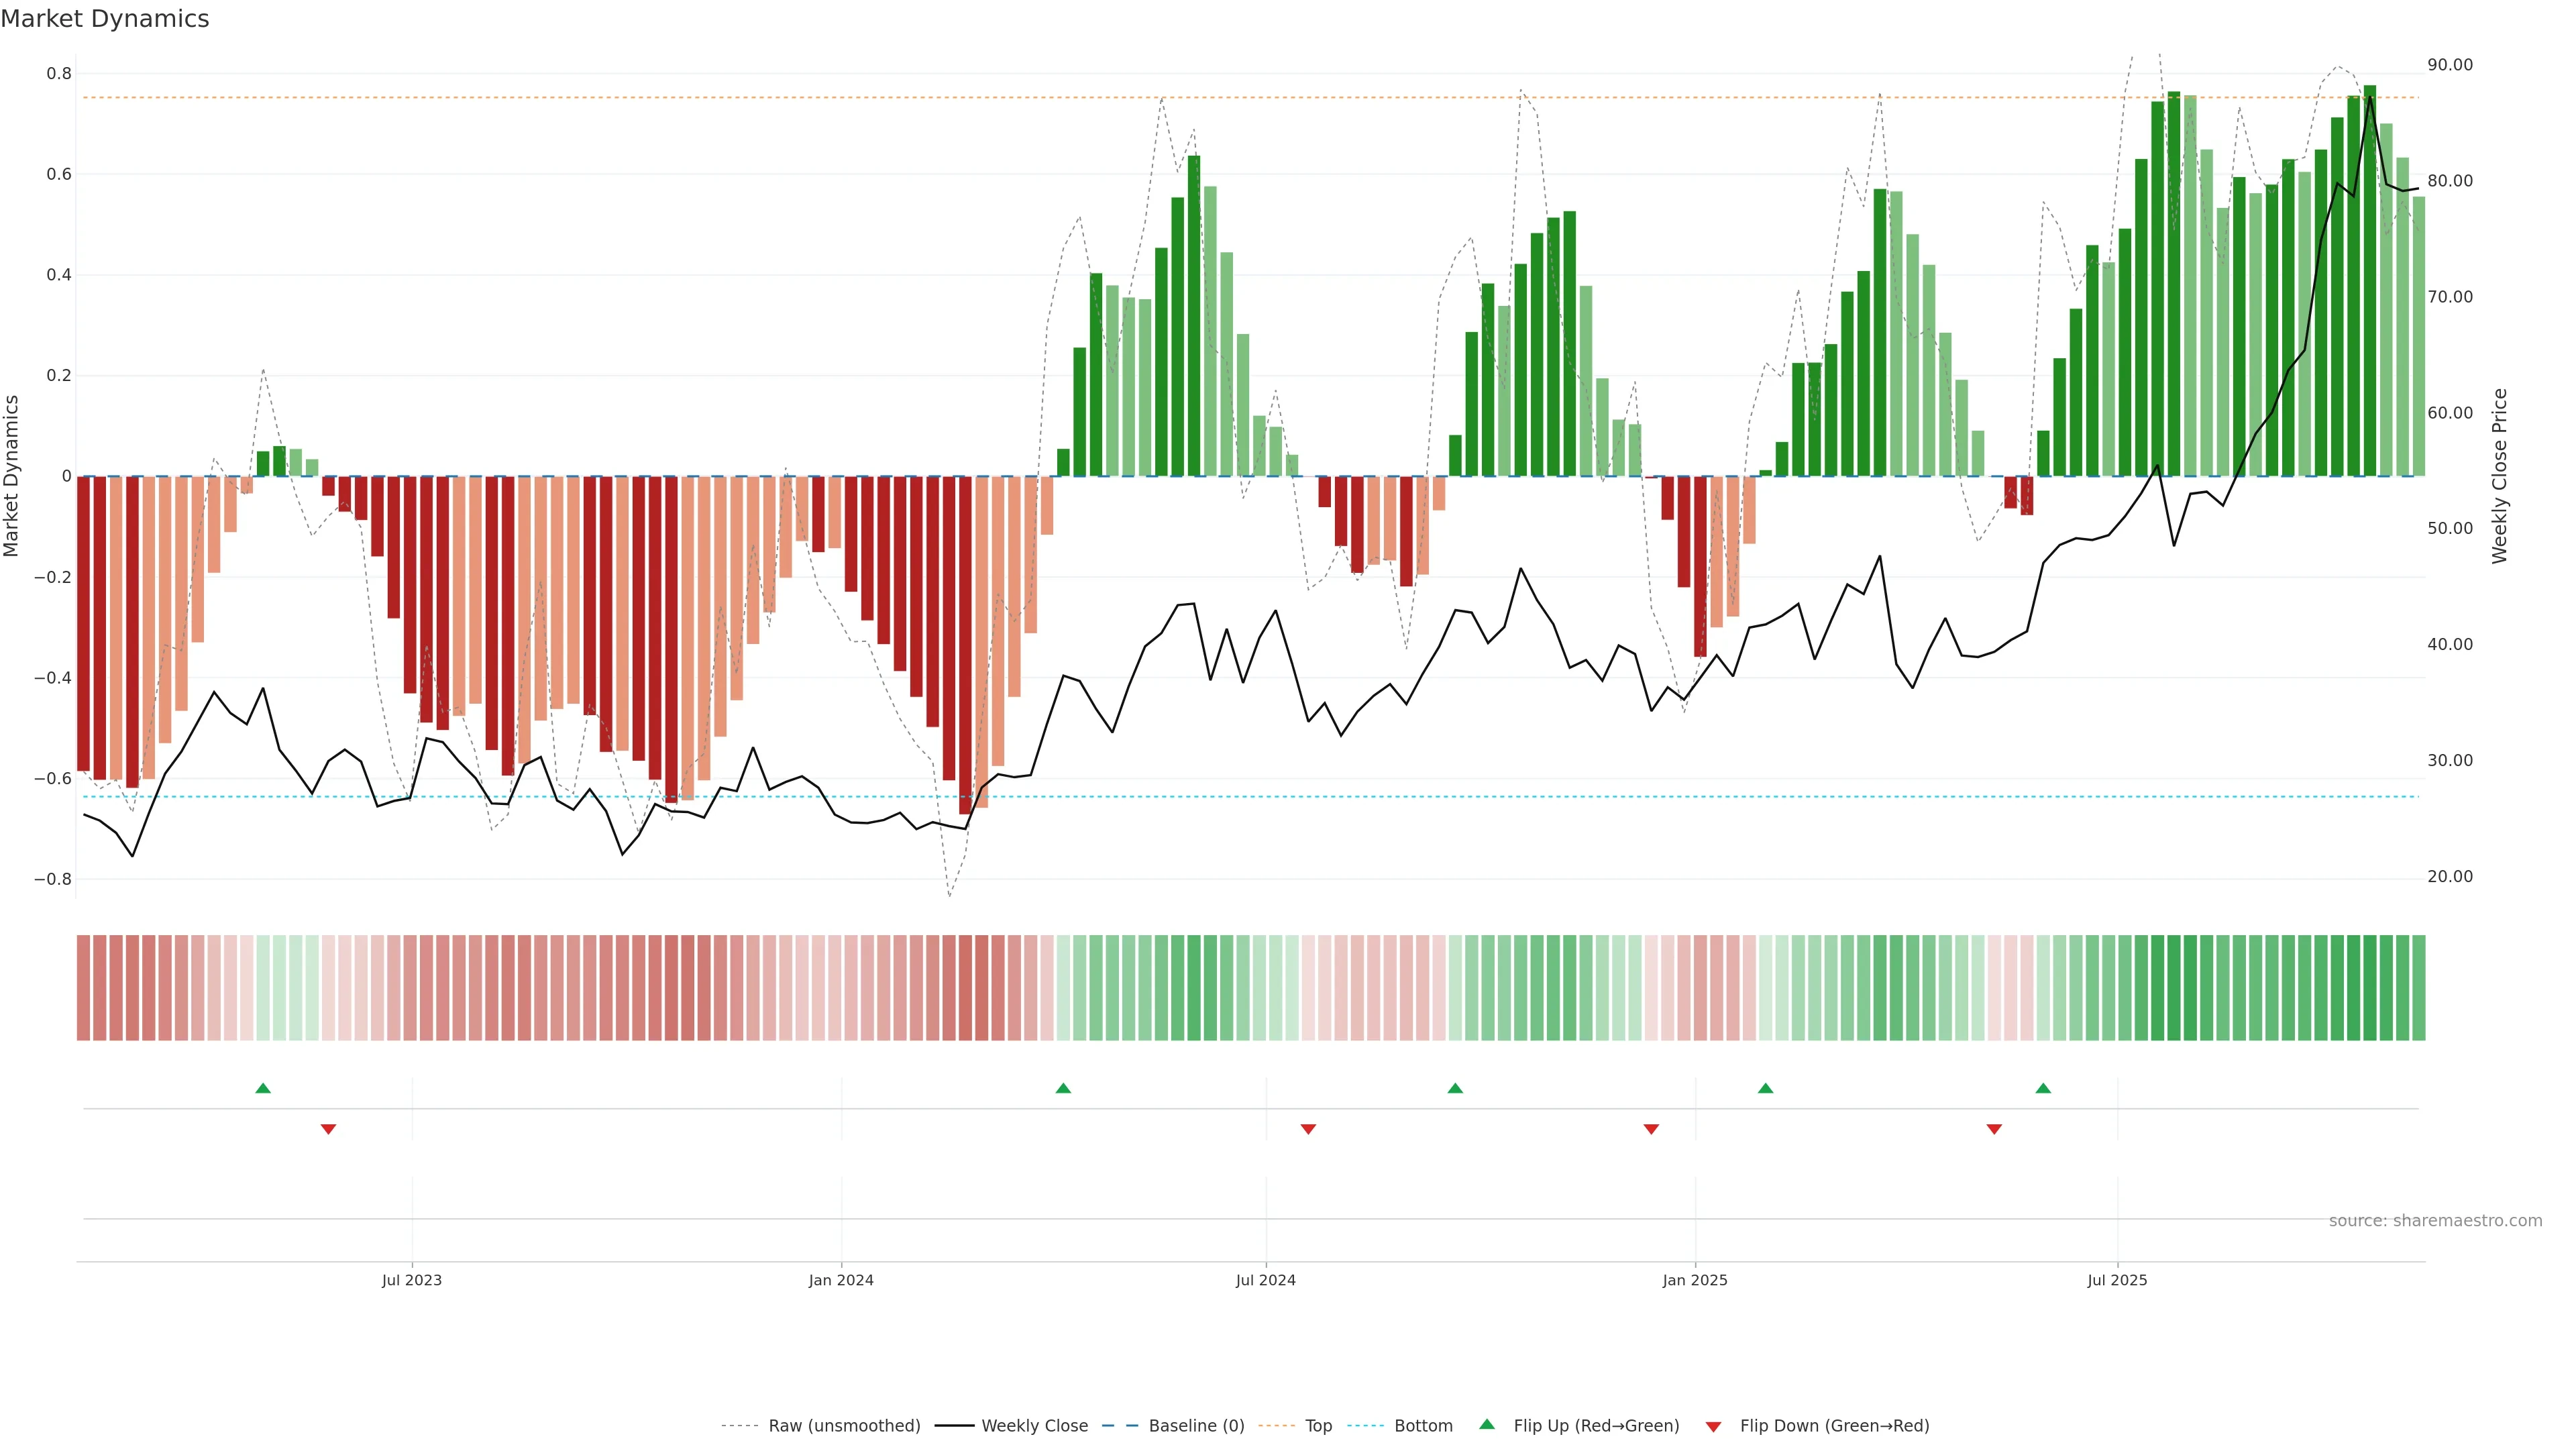Click the Flip Down marker just before Jan 2025
2576x1449 pixels.
(1651, 1129)
